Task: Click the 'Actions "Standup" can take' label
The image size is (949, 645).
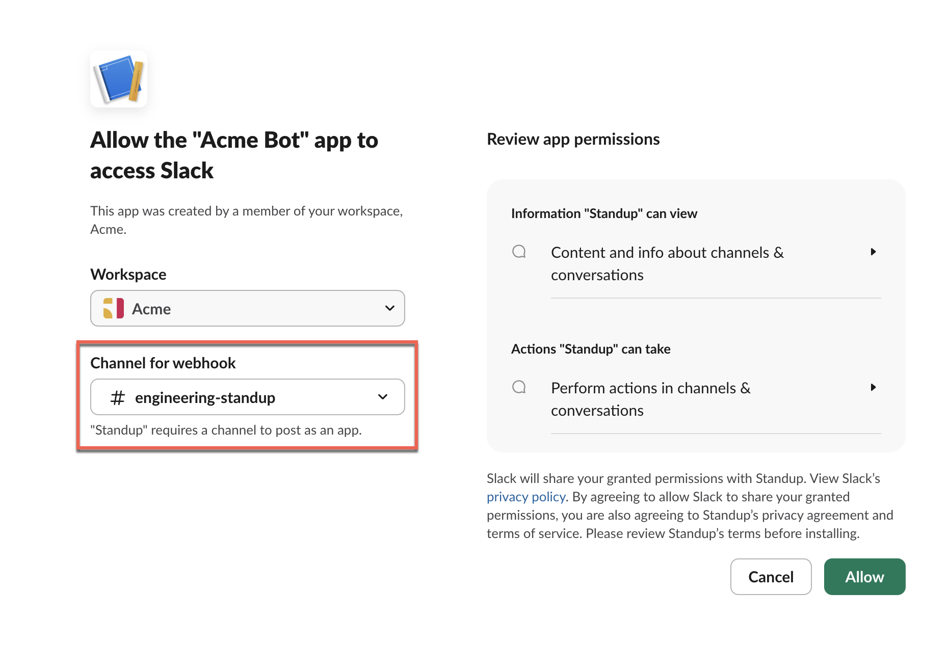Action: pyautogui.click(x=591, y=349)
